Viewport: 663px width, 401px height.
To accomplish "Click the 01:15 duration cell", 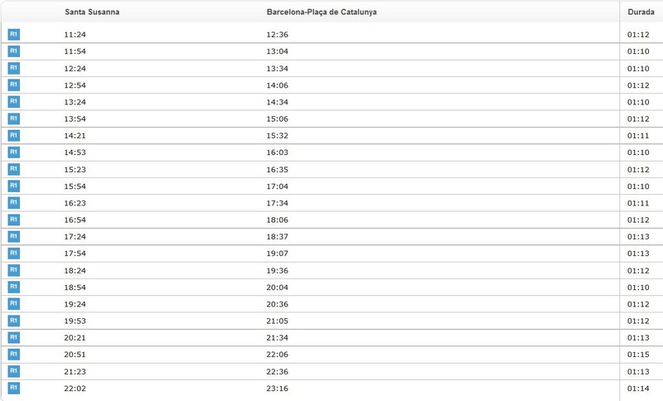I will coord(638,355).
